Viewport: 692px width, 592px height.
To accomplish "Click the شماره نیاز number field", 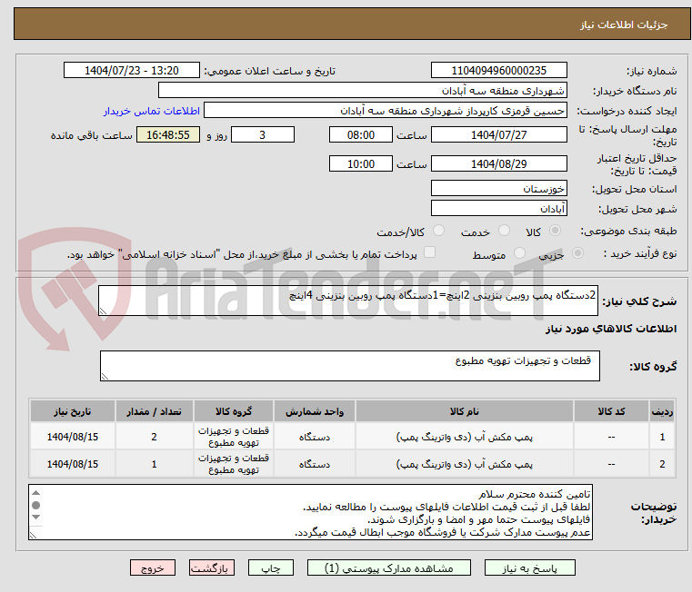I will pos(498,71).
